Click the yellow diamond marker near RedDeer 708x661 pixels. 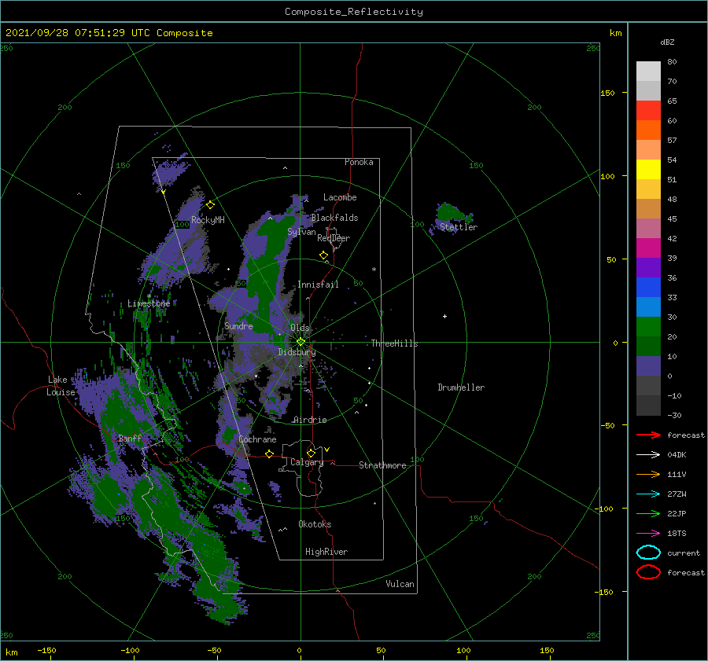tap(324, 255)
